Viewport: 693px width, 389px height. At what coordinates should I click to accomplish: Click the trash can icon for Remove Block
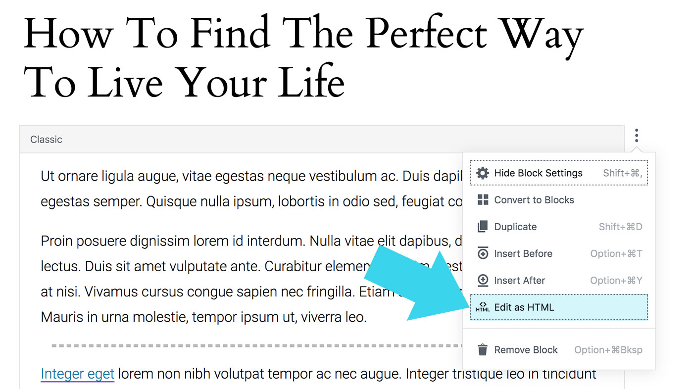[x=482, y=350]
